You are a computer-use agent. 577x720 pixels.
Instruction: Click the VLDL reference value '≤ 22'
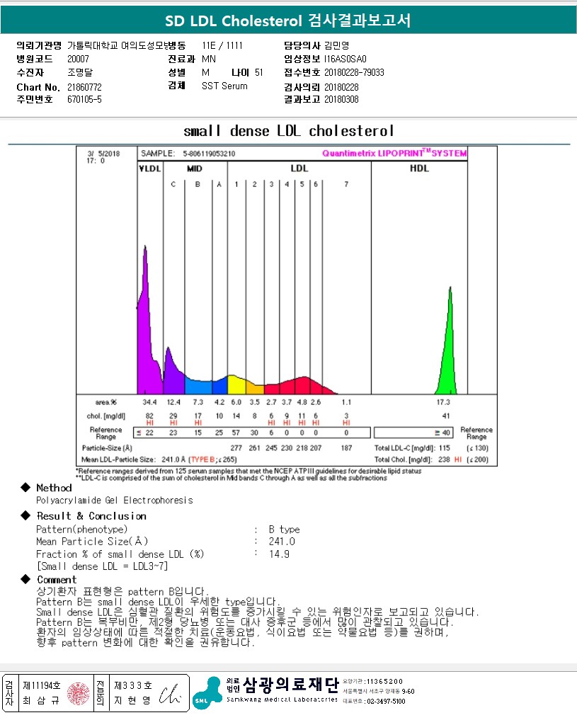[x=145, y=433]
